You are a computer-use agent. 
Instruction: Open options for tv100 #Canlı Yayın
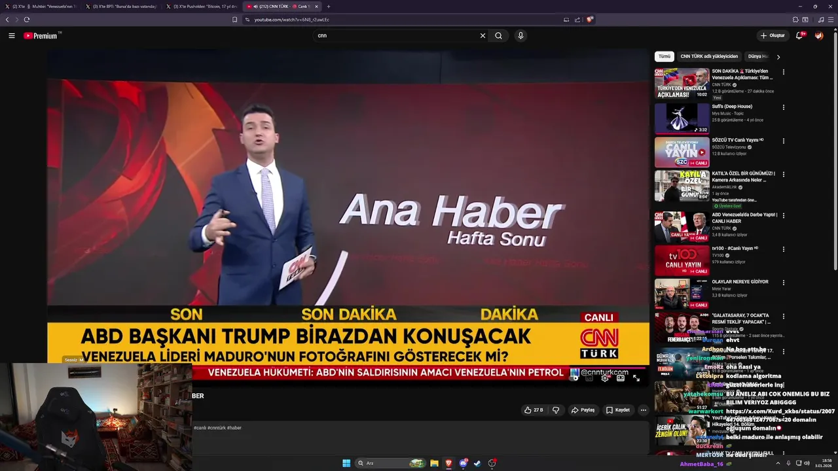[x=784, y=249]
